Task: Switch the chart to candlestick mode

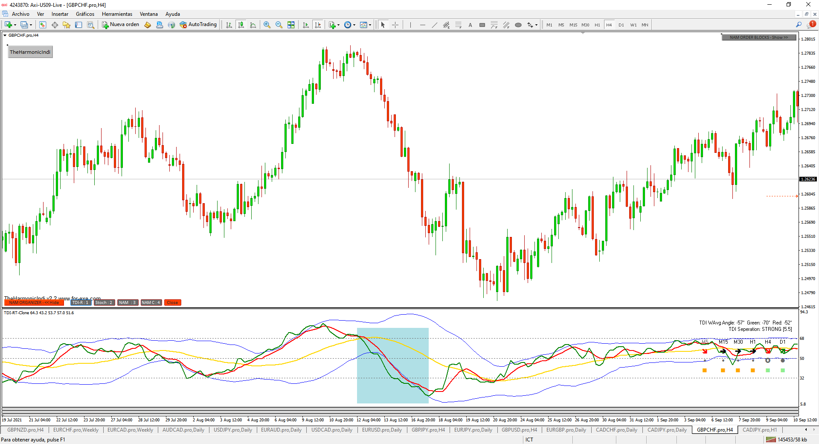Action: 241,25
